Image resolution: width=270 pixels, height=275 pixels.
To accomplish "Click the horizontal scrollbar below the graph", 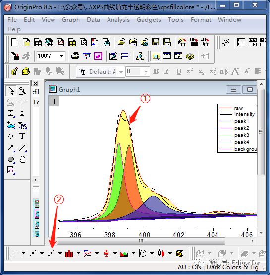I will [x=141, y=241].
